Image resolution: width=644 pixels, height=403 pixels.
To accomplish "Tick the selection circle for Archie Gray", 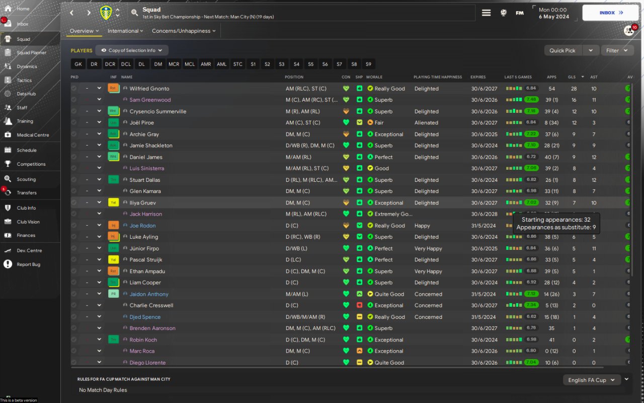I will click(x=74, y=134).
